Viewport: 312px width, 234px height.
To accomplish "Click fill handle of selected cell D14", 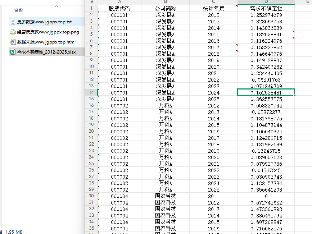I will pyautogui.click(x=294, y=95).
